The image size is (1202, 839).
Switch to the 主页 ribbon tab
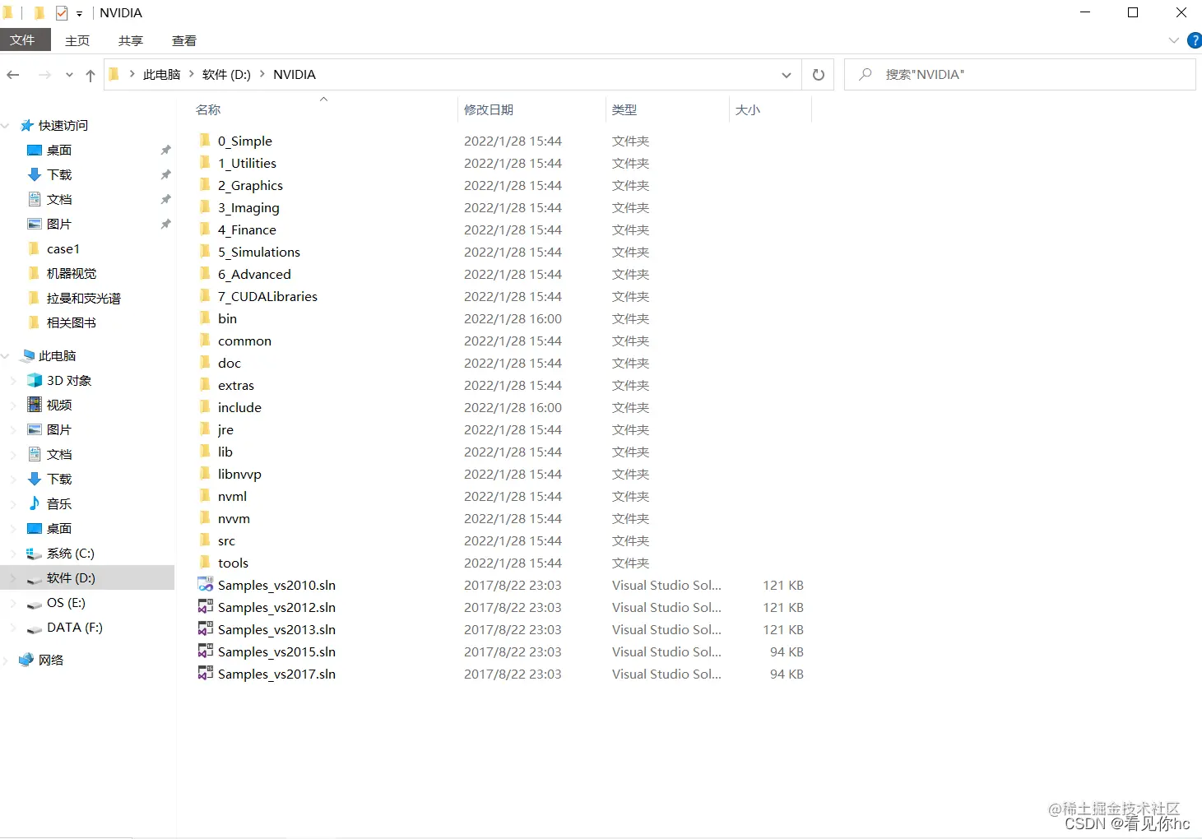click(x=77, y=40)
